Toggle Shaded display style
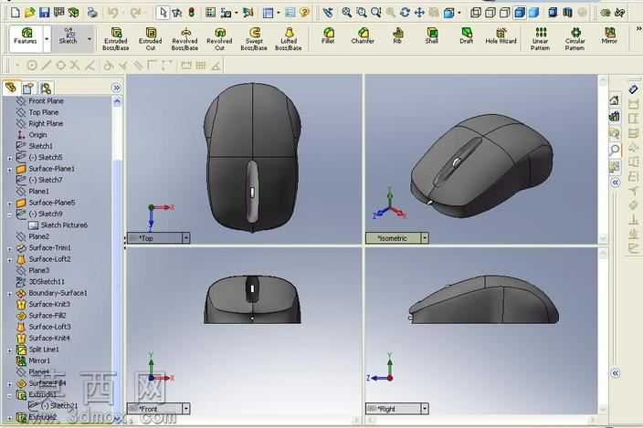The height and width of the screenshot is (428, 643). [x=533, y=13]
